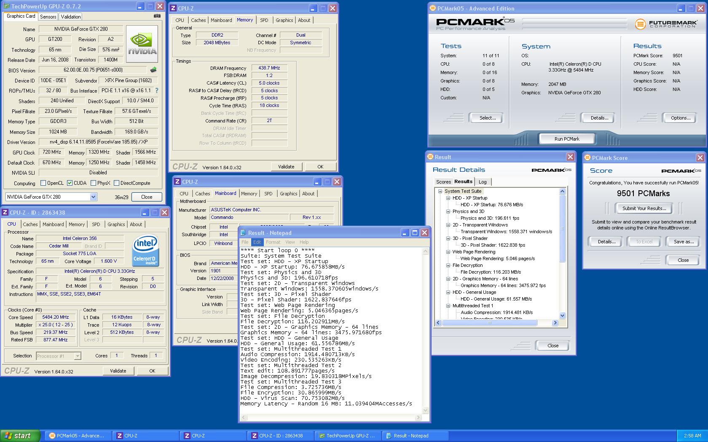Toggle the CUDA checkbox

click(70, 183)
